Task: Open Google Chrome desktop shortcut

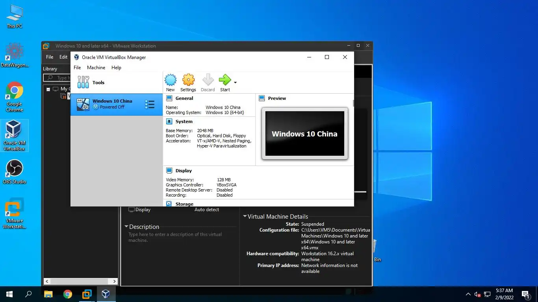Action: click(15, 97)
